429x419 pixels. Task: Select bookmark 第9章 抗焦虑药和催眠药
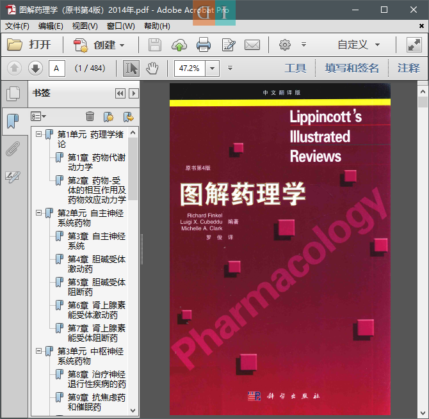(96, 402)
